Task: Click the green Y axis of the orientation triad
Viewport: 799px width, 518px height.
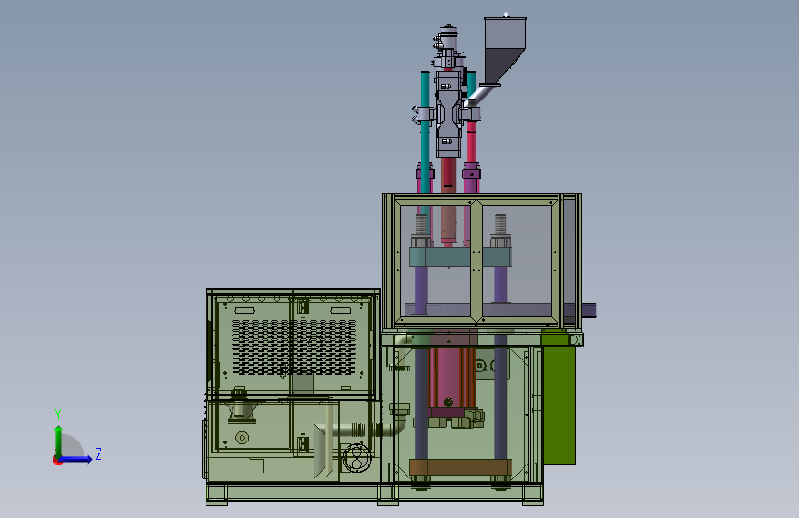Action: click(59, 441)
